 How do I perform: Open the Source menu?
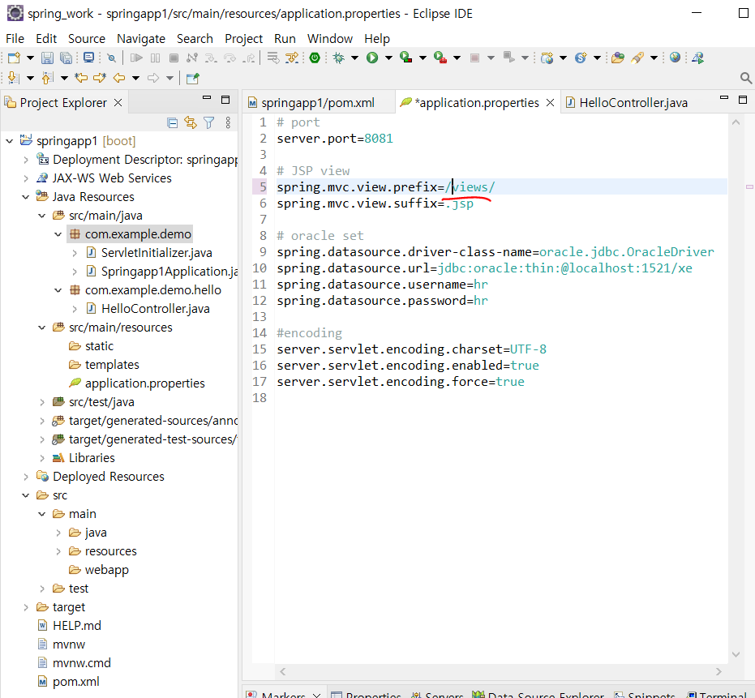(x=87, y=39)
